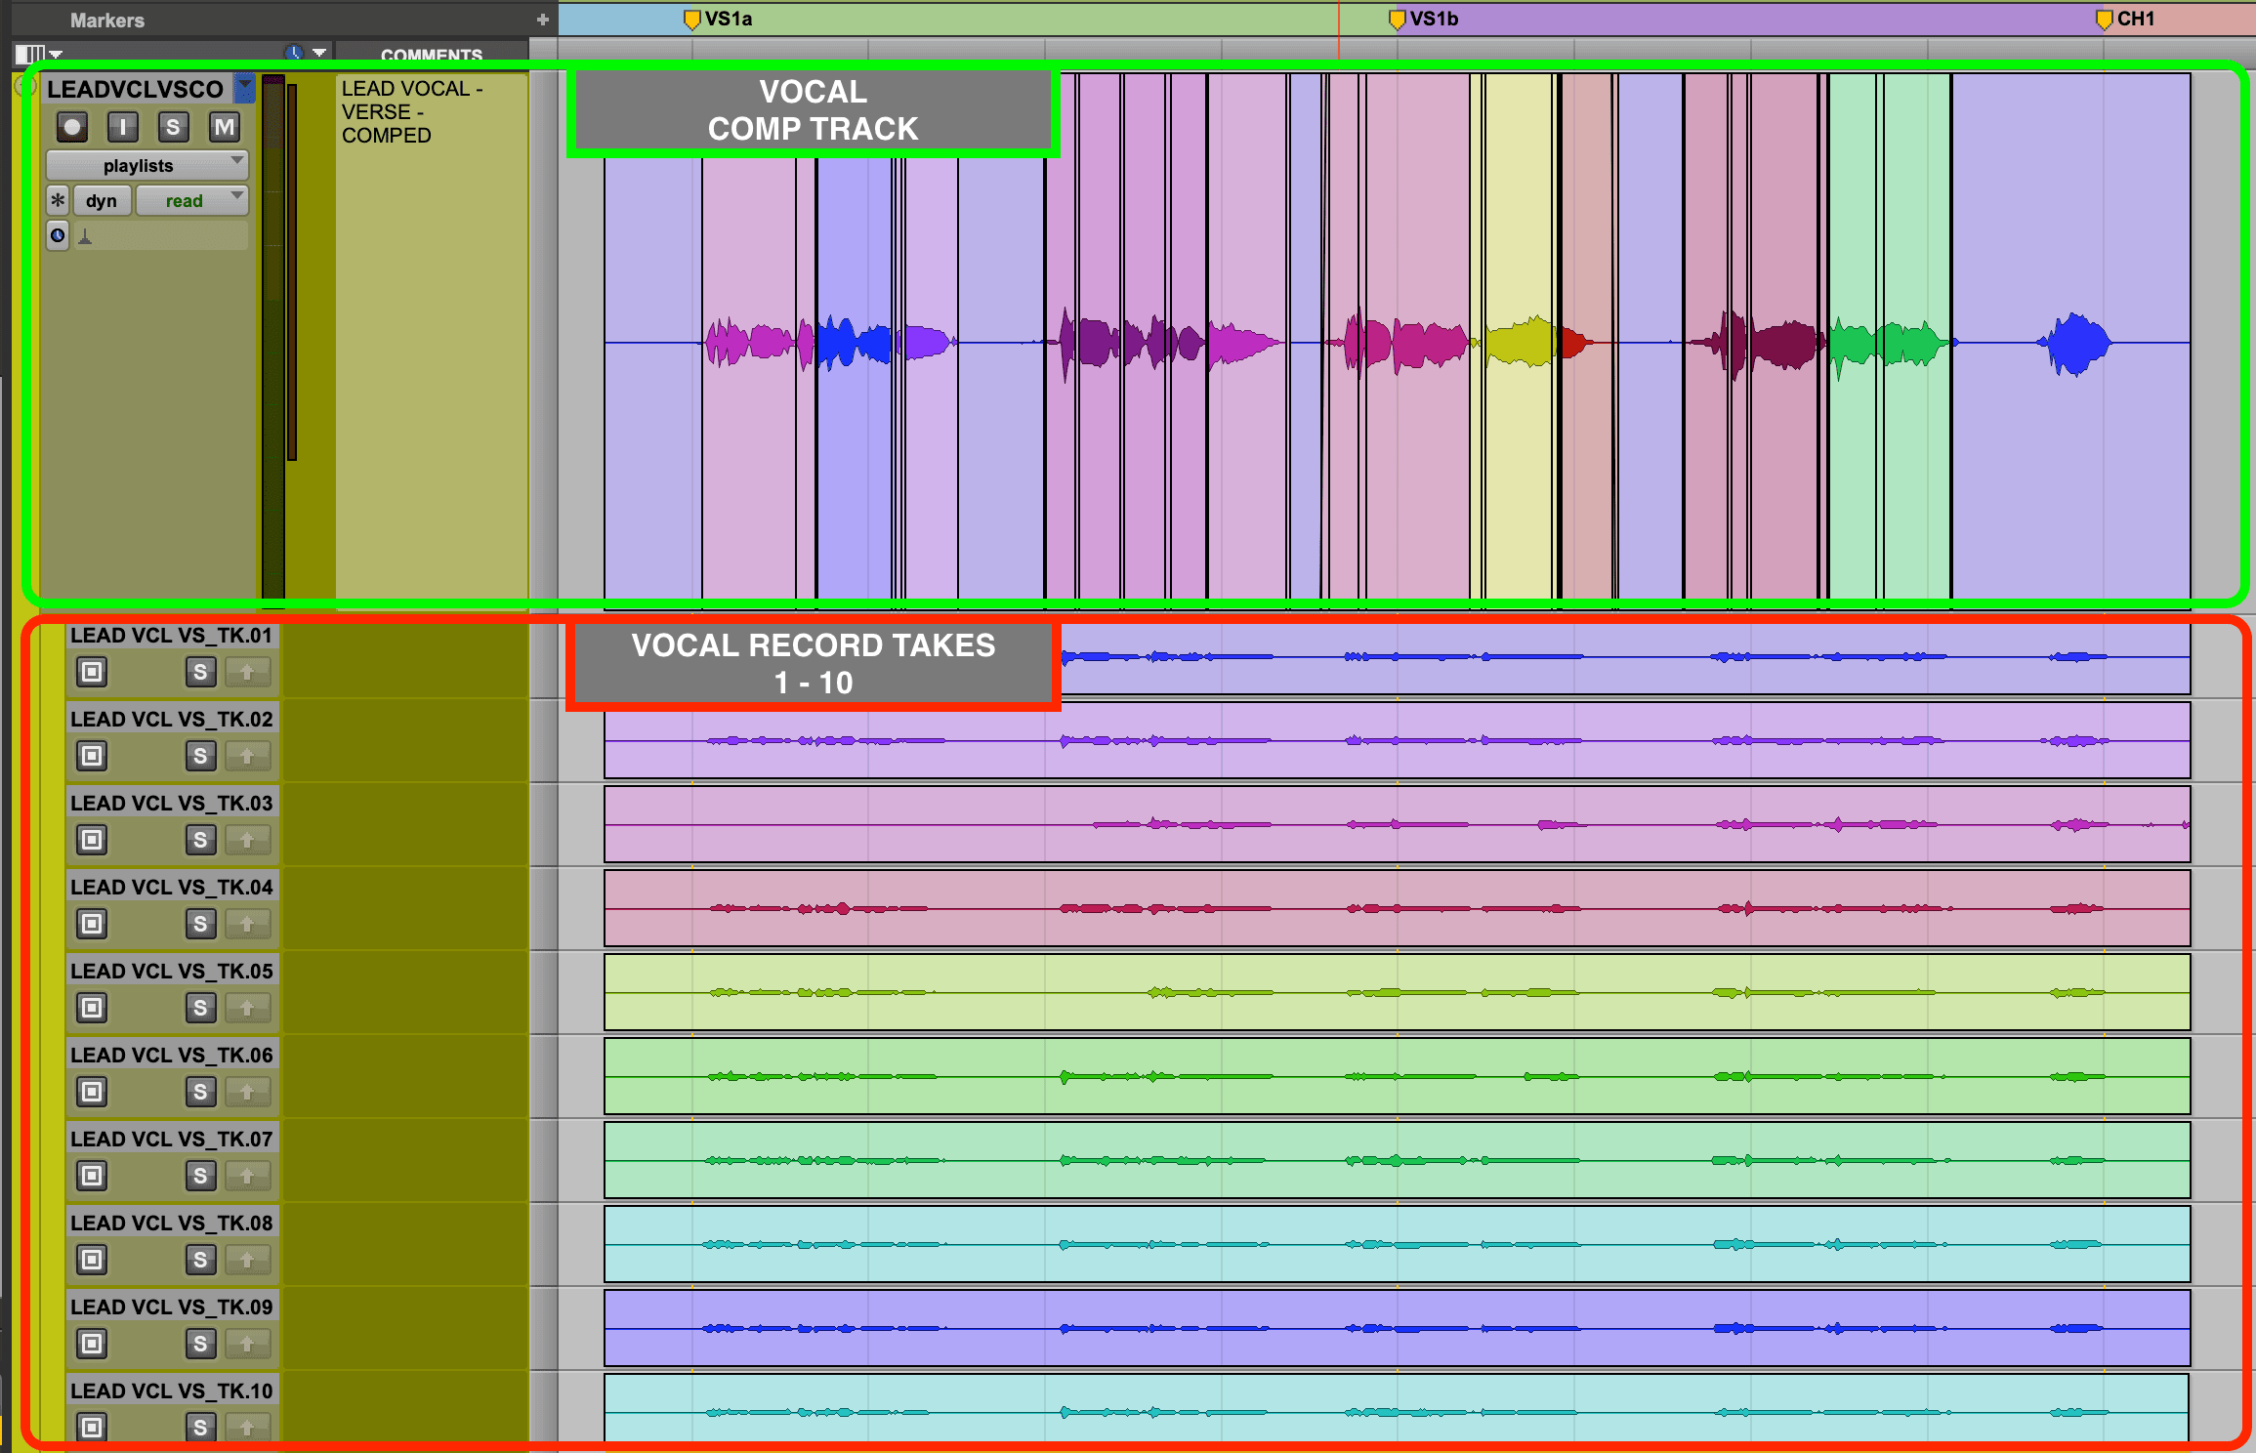Click the Elastic Audio plug-in selector icon
The height and width of the screenshot is (1453, 2256).
click(x=85, y=236)
